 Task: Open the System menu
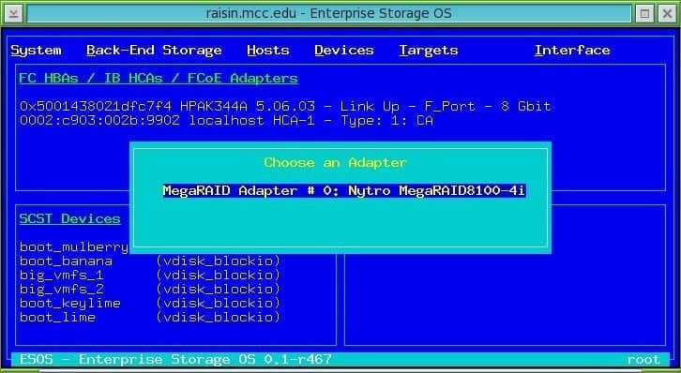(36, 51)
